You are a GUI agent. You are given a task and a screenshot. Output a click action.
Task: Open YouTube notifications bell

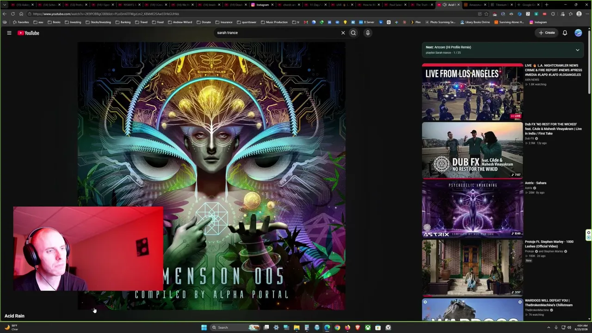click(565, 33)
